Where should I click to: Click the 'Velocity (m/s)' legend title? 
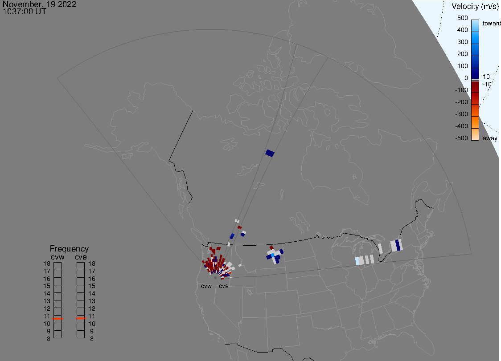click(475, 7)
